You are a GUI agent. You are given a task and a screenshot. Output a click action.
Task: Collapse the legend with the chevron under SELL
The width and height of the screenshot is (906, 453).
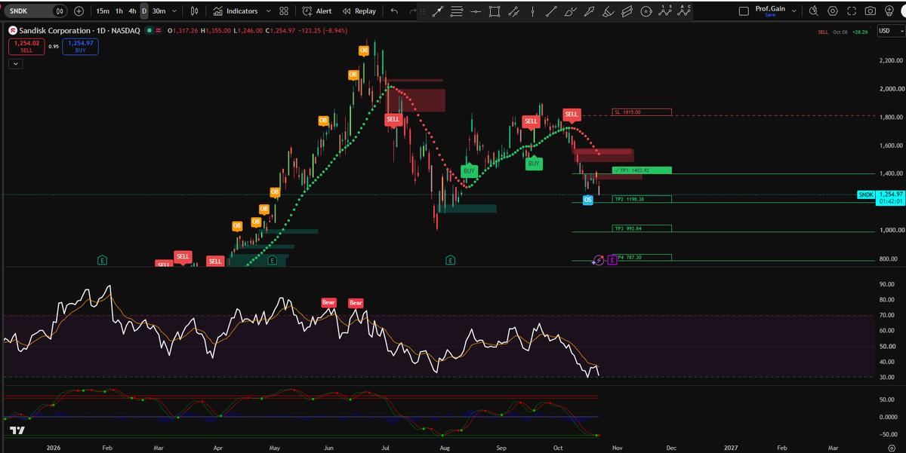point(14,64)
